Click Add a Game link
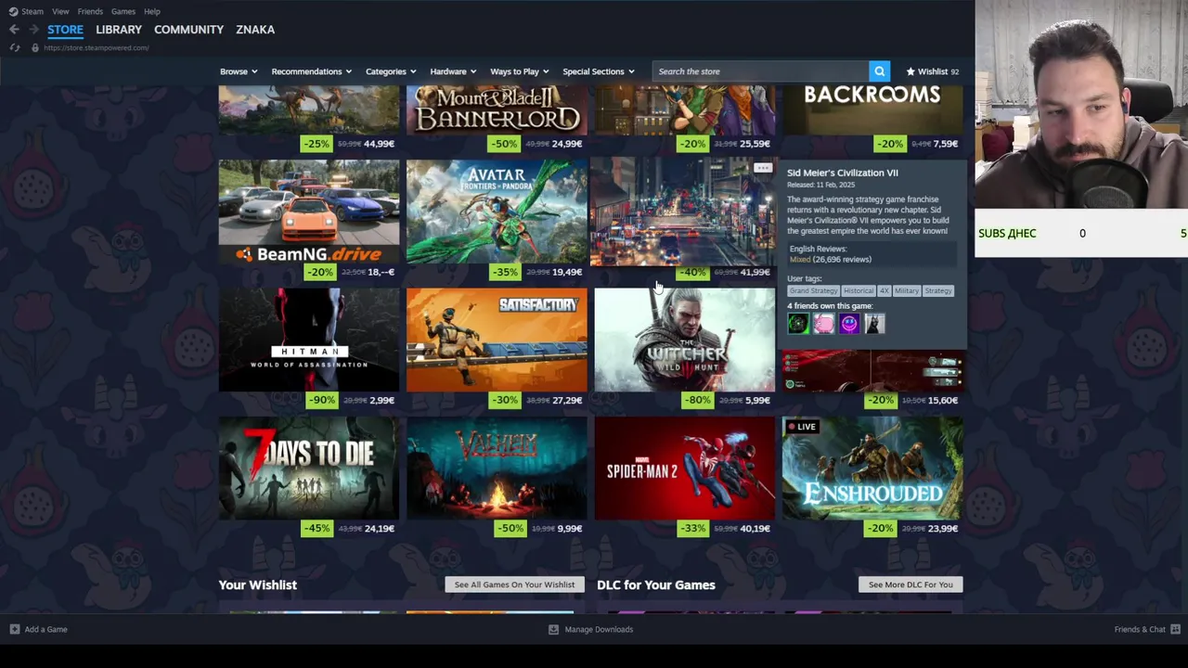 (45, 629)
